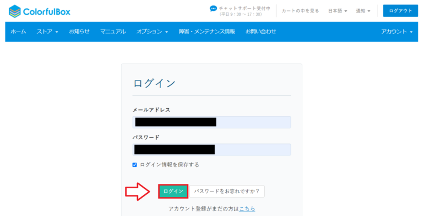Click the green ログイン button
Viewport: 435px width, 216px height.
pyautogui.click(x=173, y=192)
